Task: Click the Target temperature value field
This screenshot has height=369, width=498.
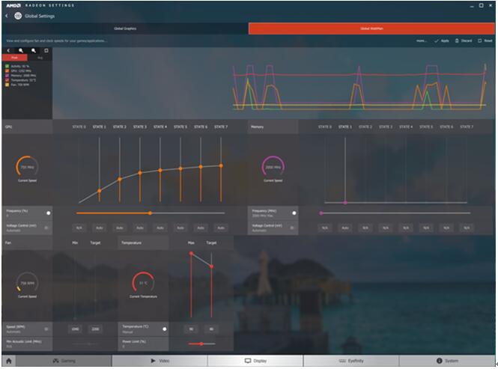Action: tap(211, 329)
